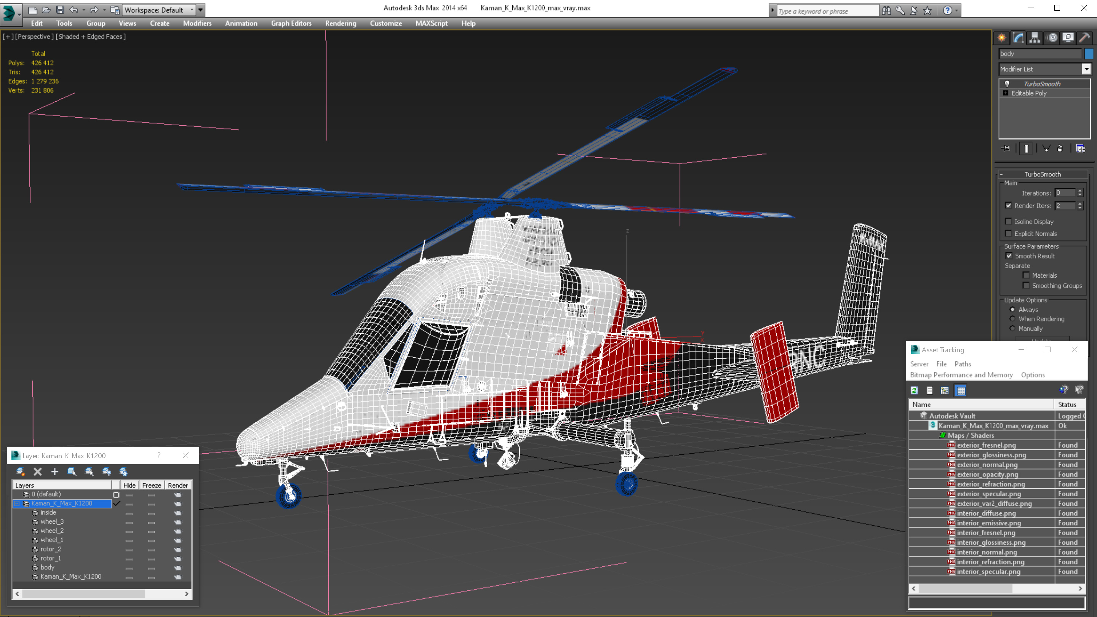
Task: Open the Utilities hammer panel tab
Action: 1085,38
